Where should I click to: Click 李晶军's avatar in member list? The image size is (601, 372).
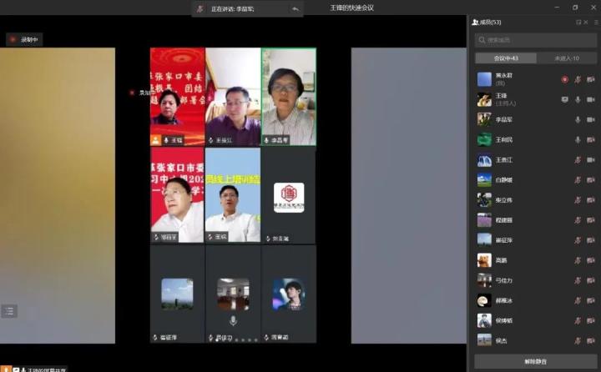point(484,119)
